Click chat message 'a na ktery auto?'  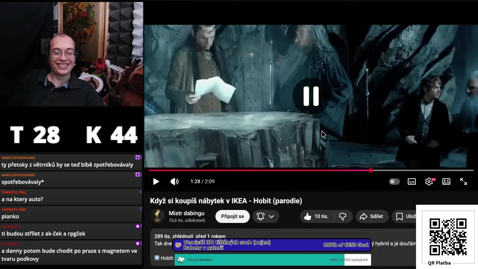[22, 199]
